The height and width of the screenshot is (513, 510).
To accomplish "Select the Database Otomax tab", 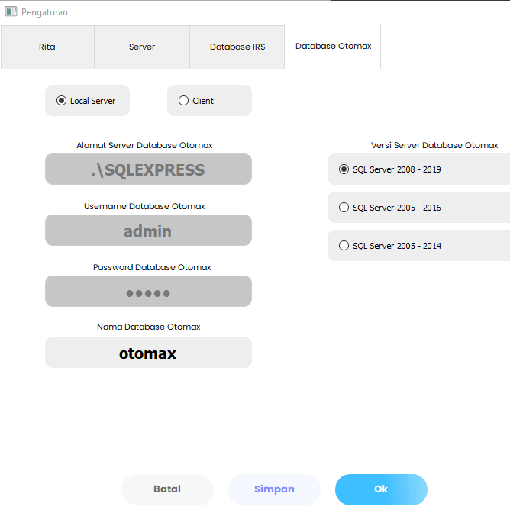I will click(x=333, y=46).
